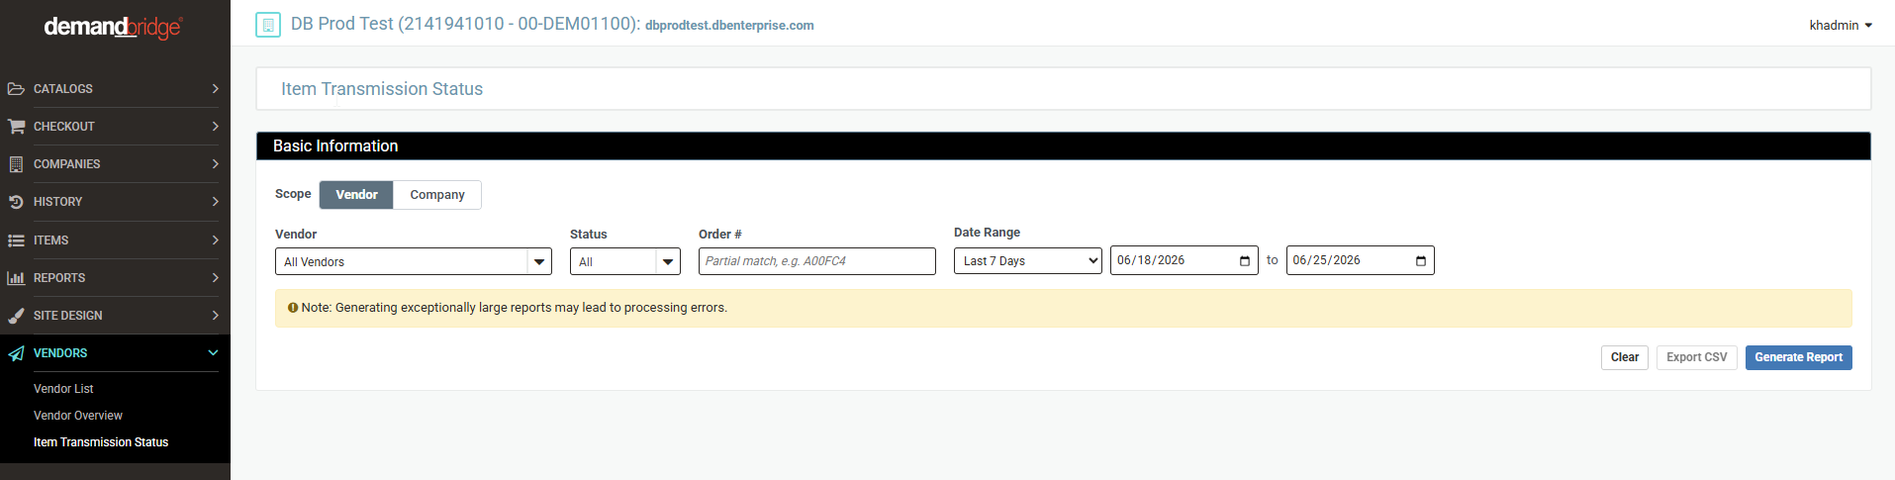Click the Site Design paintbrush icon

16,316
